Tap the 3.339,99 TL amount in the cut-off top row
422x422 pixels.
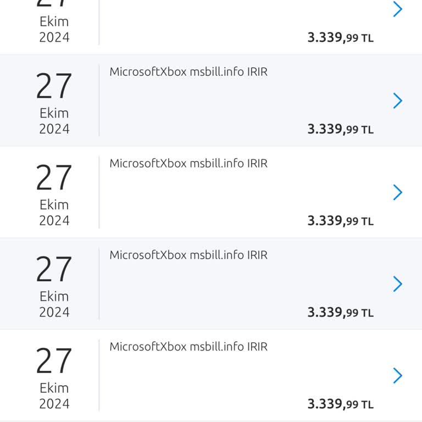tap(340, 38)
